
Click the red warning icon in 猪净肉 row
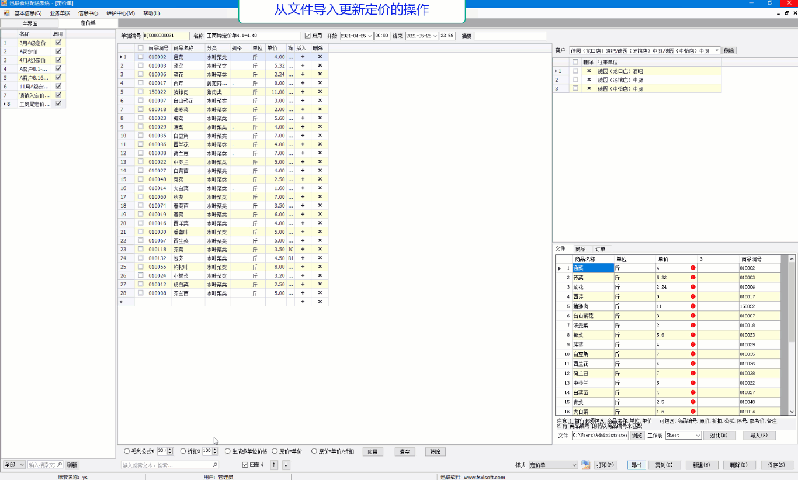pos(693,306)
